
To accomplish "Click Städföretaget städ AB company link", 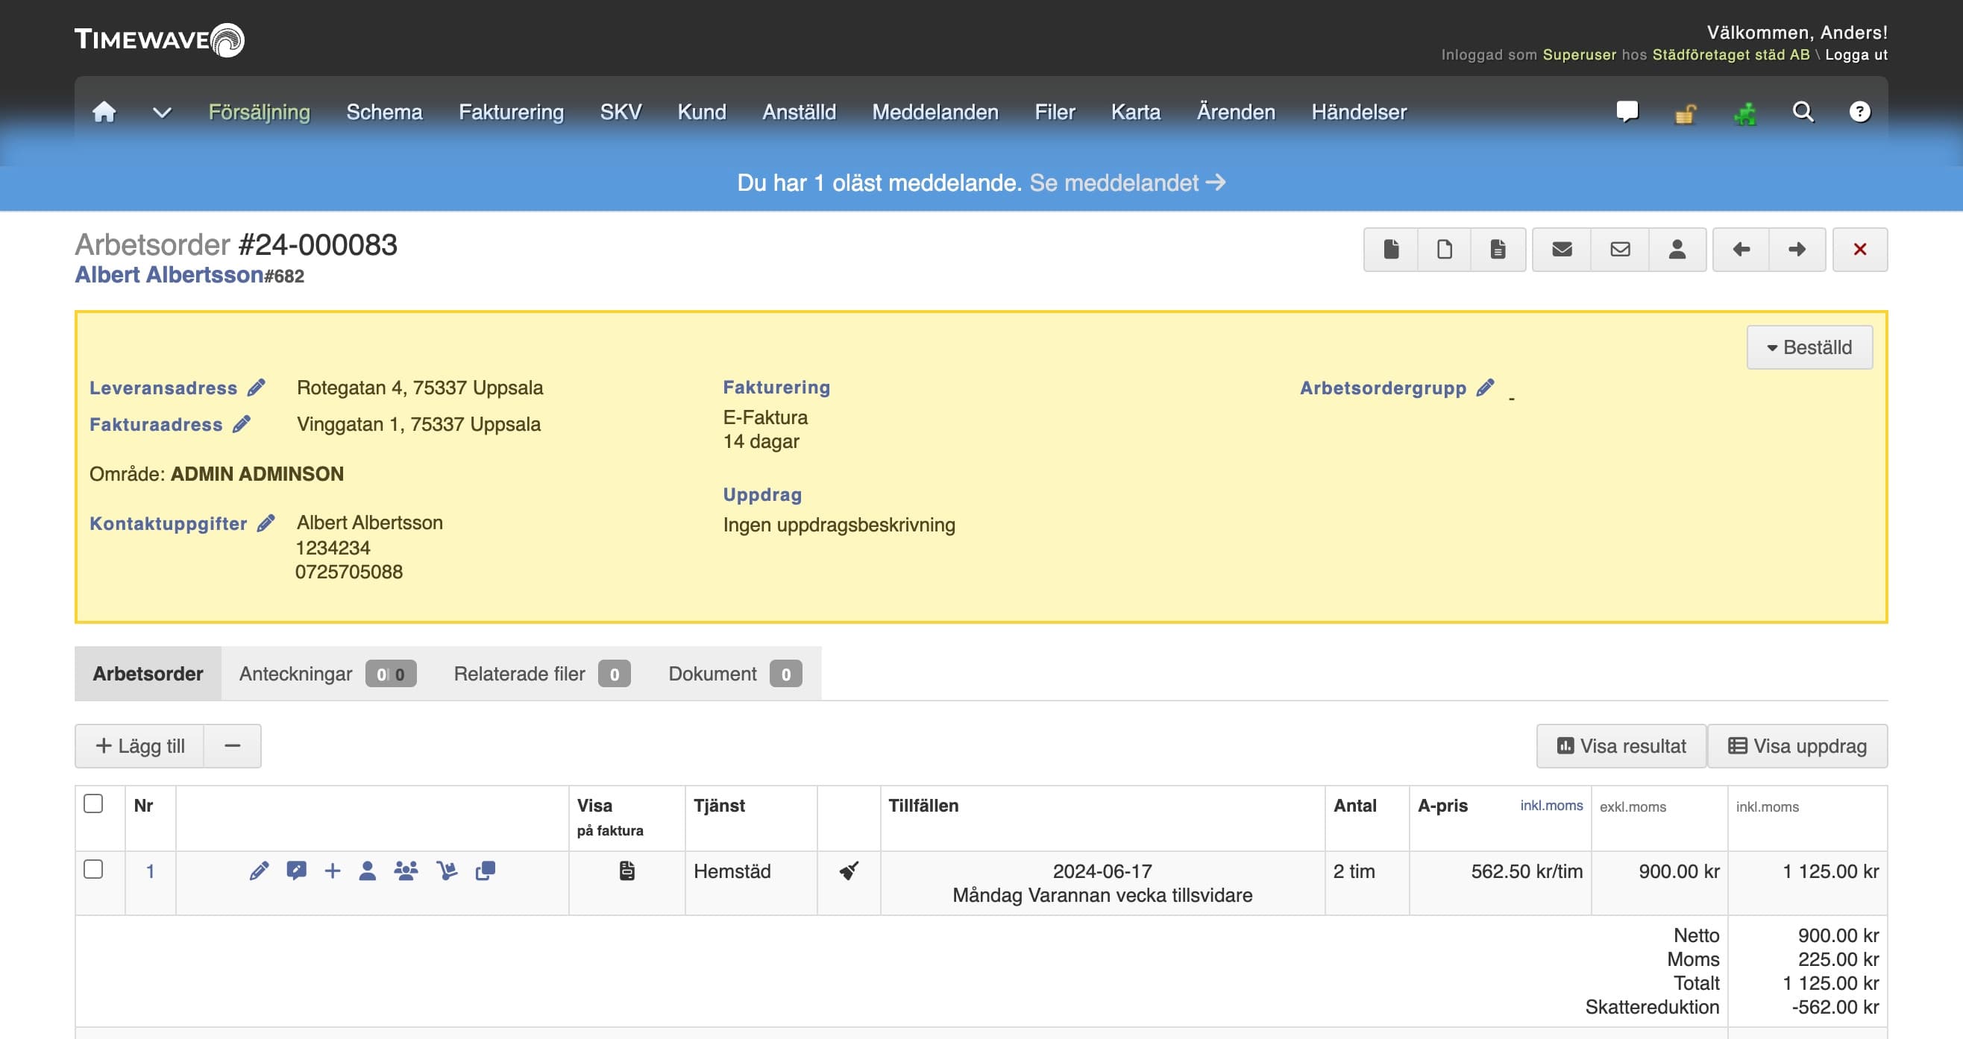I will (1730, 55).
